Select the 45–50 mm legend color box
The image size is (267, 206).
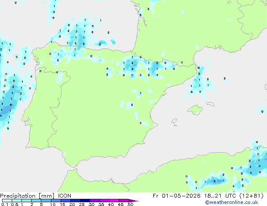point(124,201)
